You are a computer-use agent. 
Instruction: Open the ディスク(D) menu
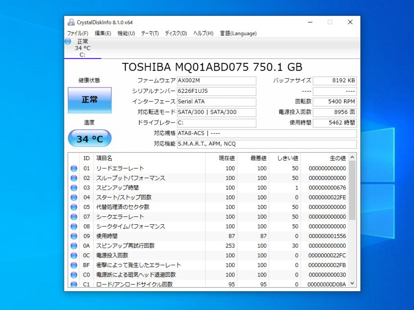coord(176,33)
